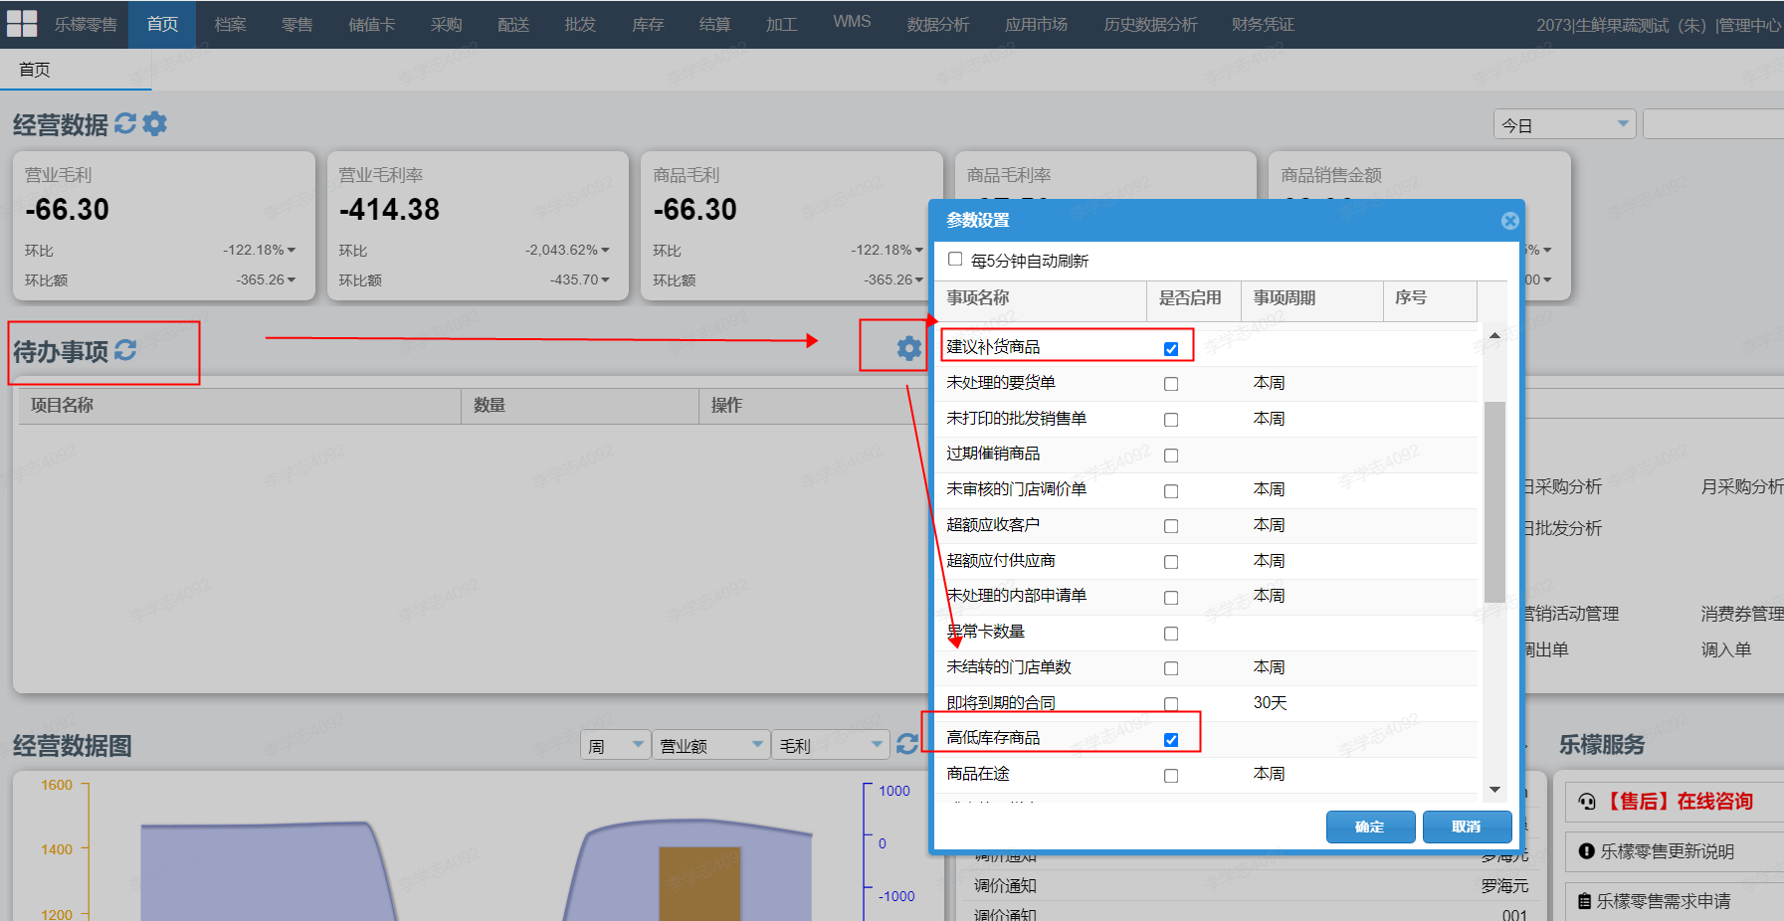Uncheck 建议补货商品 enable checkbox
Viewport: 1784px width, 921px height.
coord(1171,349)
